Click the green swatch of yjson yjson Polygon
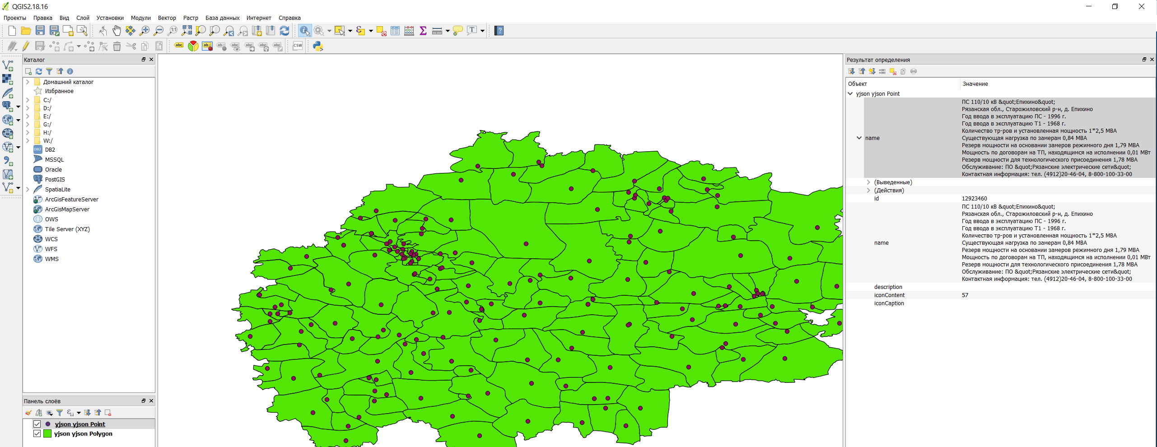Image resolution: width=1157 pixels, height=447 pixels. point(48,433)
